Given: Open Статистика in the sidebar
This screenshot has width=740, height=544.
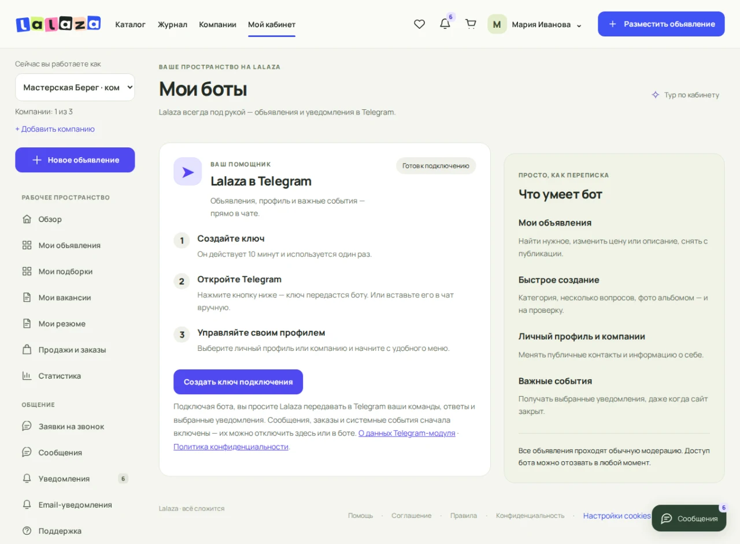Looking at the screenshot, I should 75,376.
